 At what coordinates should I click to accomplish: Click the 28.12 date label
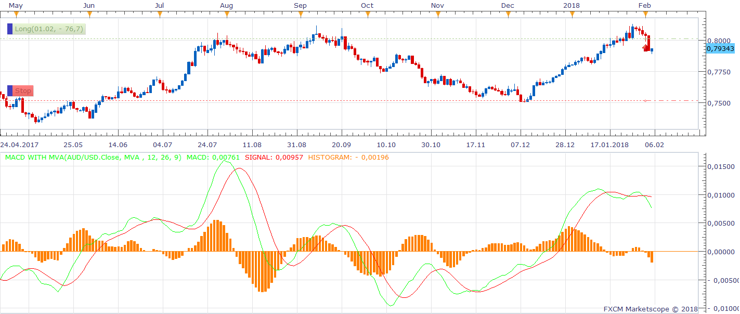click(x=565, y=145)
